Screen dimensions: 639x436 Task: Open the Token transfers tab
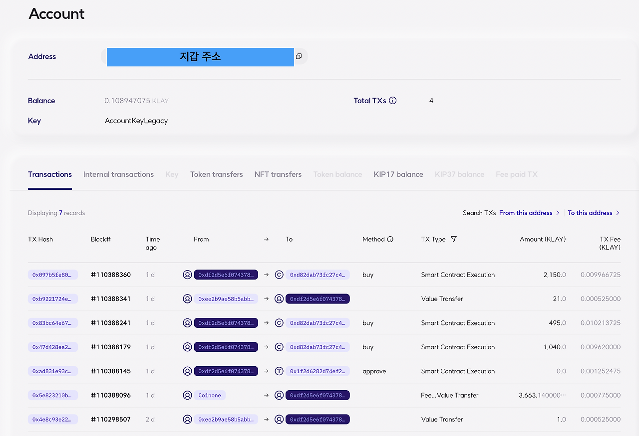pos(217,174)
